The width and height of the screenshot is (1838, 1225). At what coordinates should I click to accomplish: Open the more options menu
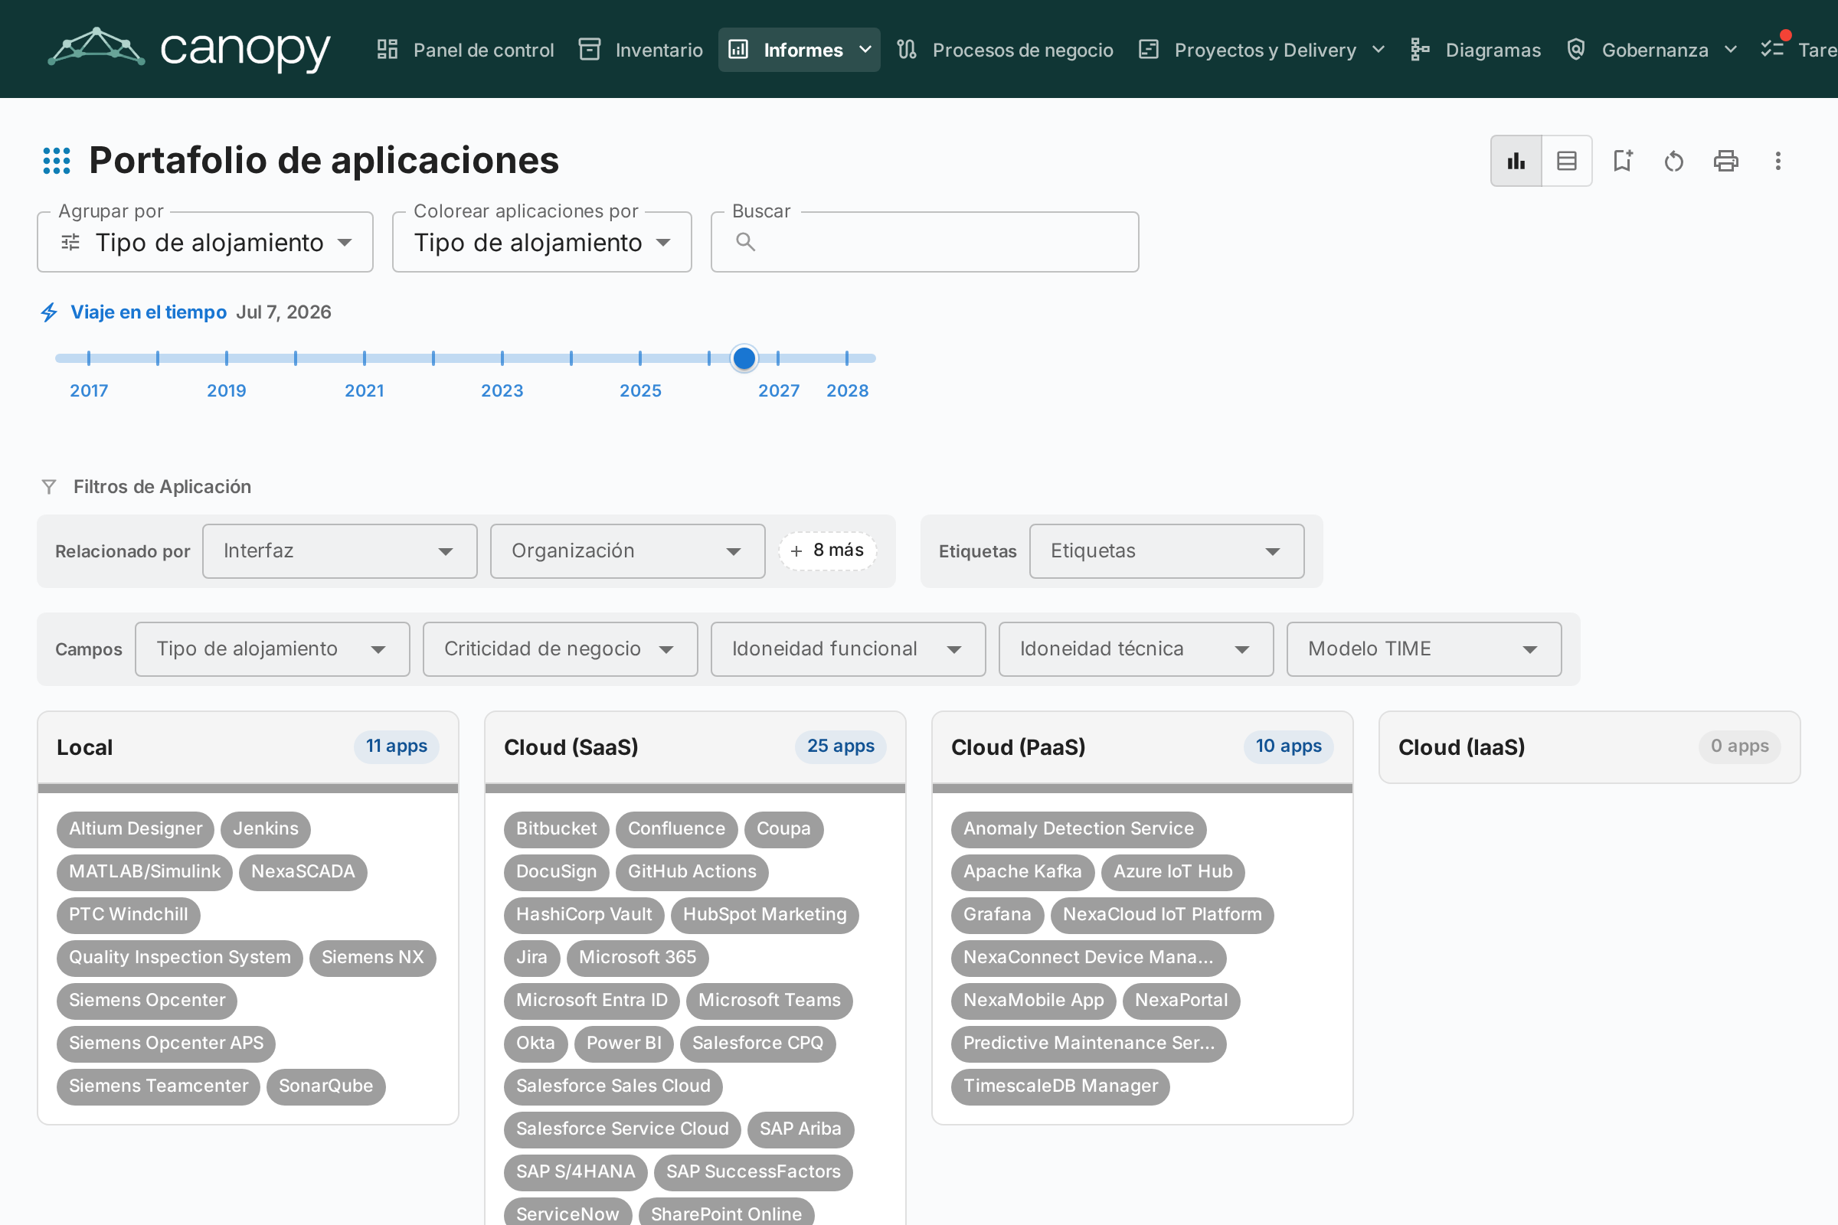click(x=1777, y=161)
